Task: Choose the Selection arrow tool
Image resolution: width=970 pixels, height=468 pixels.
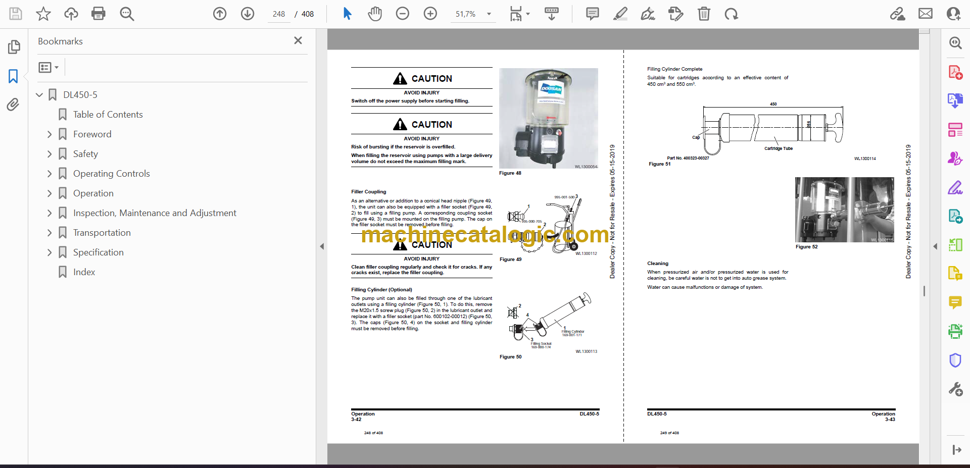Action: 347,14
